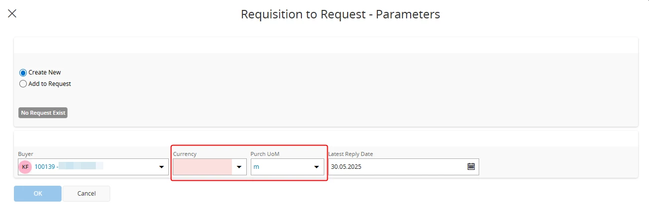Open the calendar date picker icon
This screenshot has width=649, height=217.
coord(471,167)
